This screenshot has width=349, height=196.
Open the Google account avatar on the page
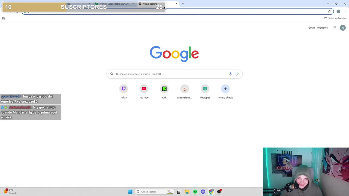point(343,28)
